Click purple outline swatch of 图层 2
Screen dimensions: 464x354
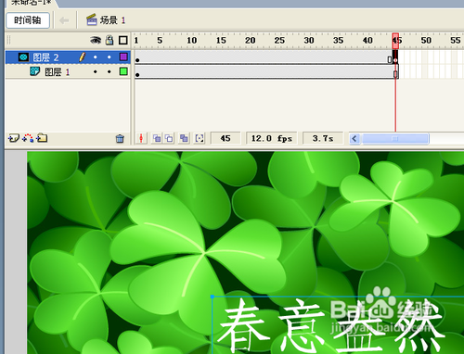[123, 57]
